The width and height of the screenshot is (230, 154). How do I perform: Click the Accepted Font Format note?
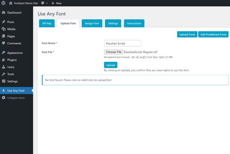click(x=138, y=57)
